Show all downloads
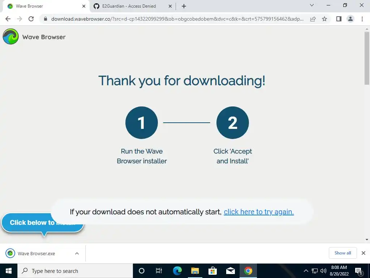Image resolution: width=370 pixels, height=278 pixels. click(343, 253)
